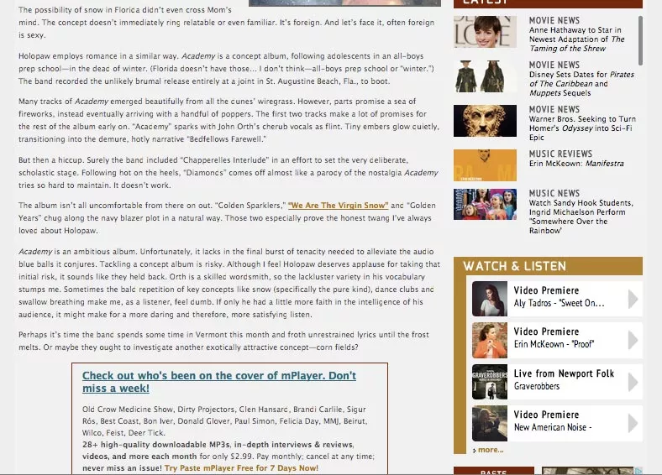Play the Aly Tadros video premiere arrow
The height and width of the screenshot is (475, 662).
pos(633,298)
